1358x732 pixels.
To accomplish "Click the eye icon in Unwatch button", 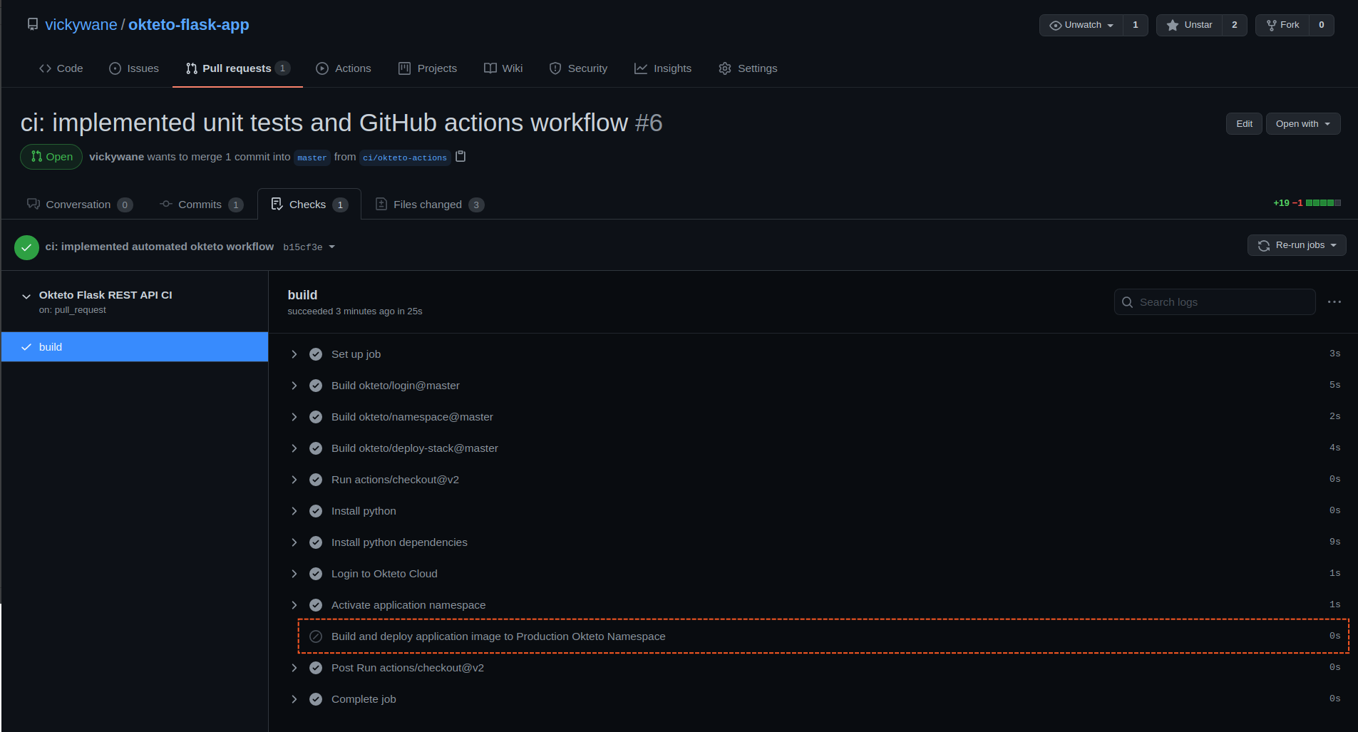I will click(1056, 25).
